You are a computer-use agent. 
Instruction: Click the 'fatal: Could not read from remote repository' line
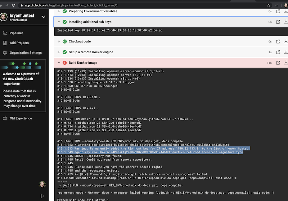104,160
